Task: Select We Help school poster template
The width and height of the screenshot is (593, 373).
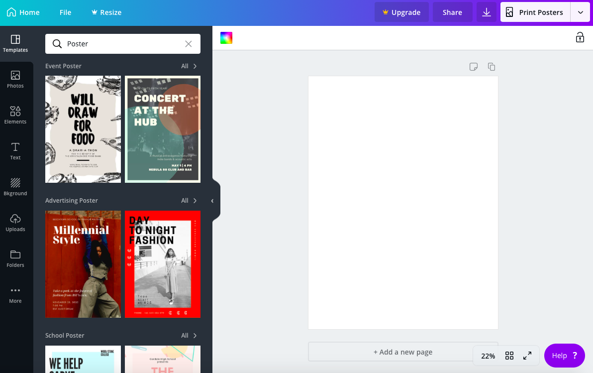Action: 83,359
